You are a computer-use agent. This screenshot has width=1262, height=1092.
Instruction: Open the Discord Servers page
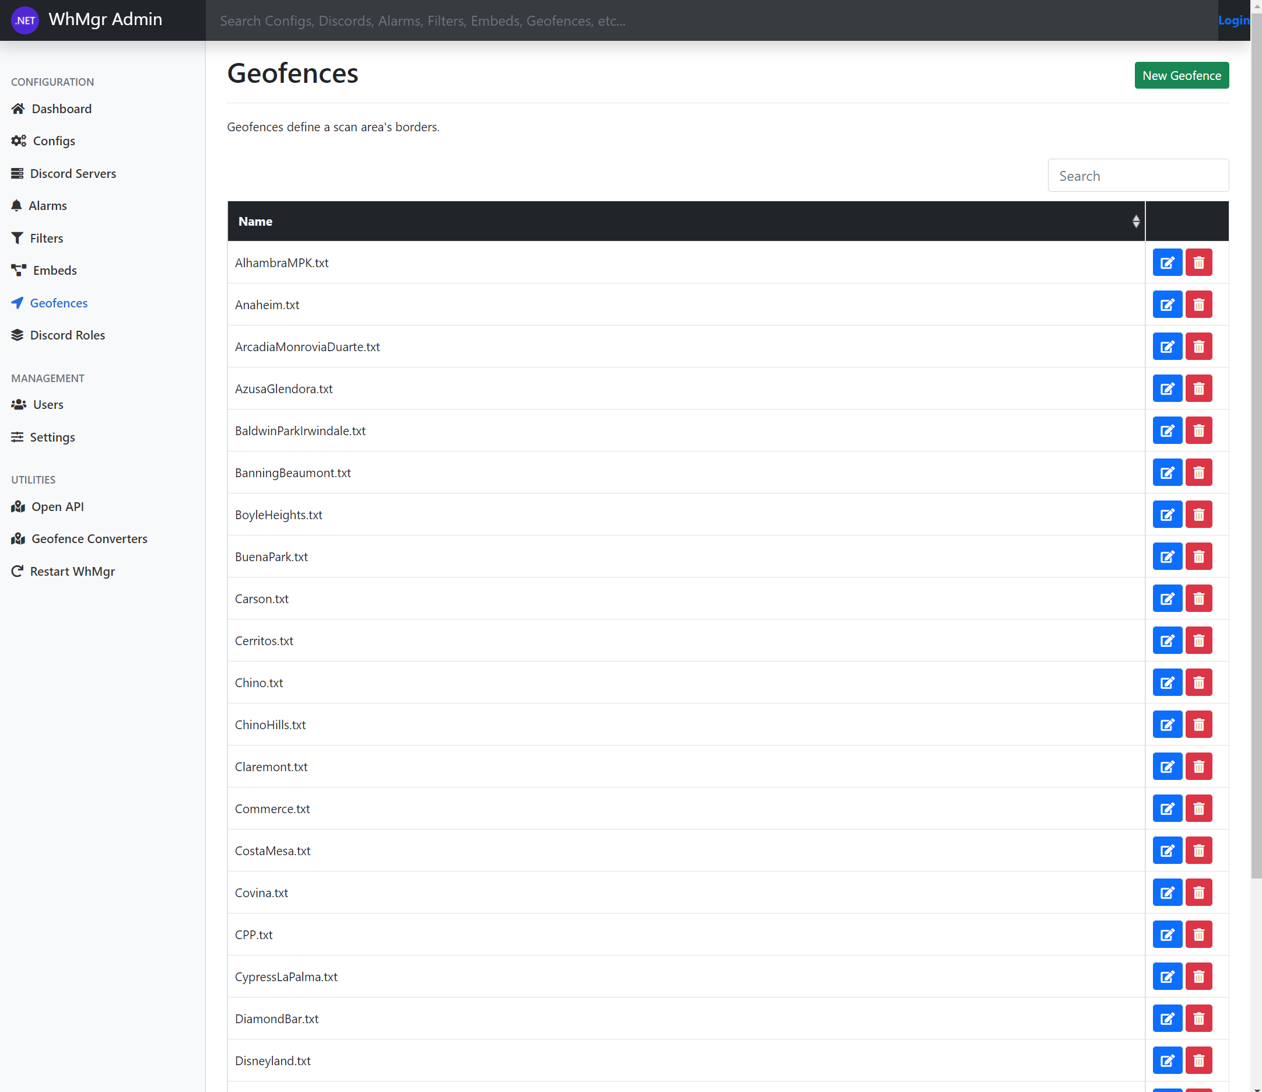pos(72,174)
